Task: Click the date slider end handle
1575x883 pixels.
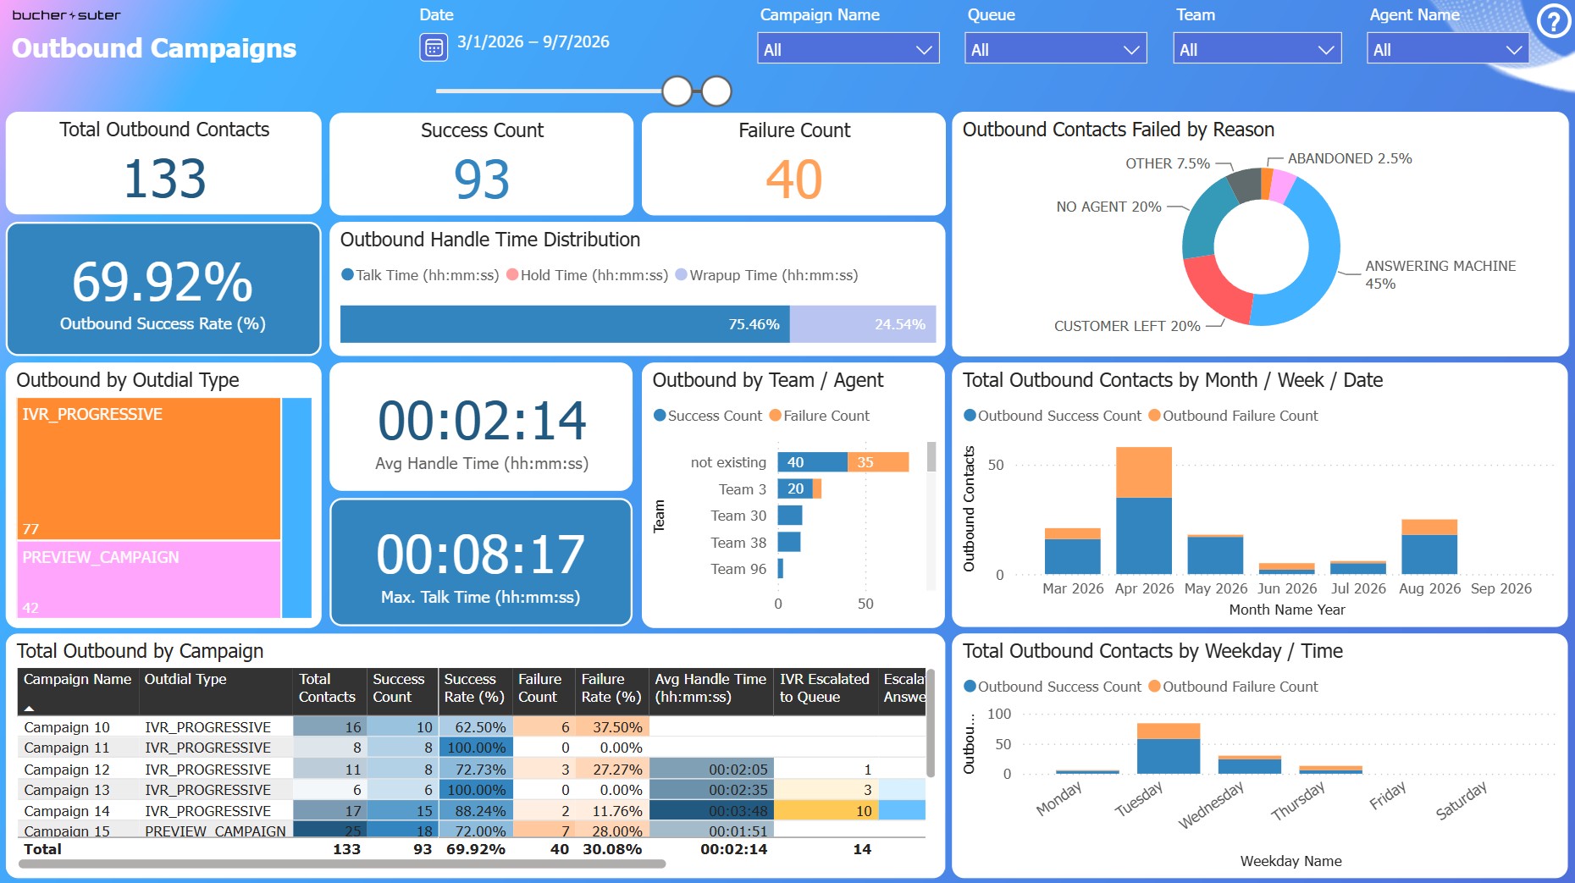Action: pyautogui.click(x=716, y=91)
